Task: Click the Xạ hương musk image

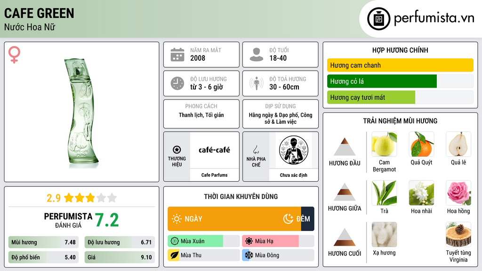Action: pos(384,234)
